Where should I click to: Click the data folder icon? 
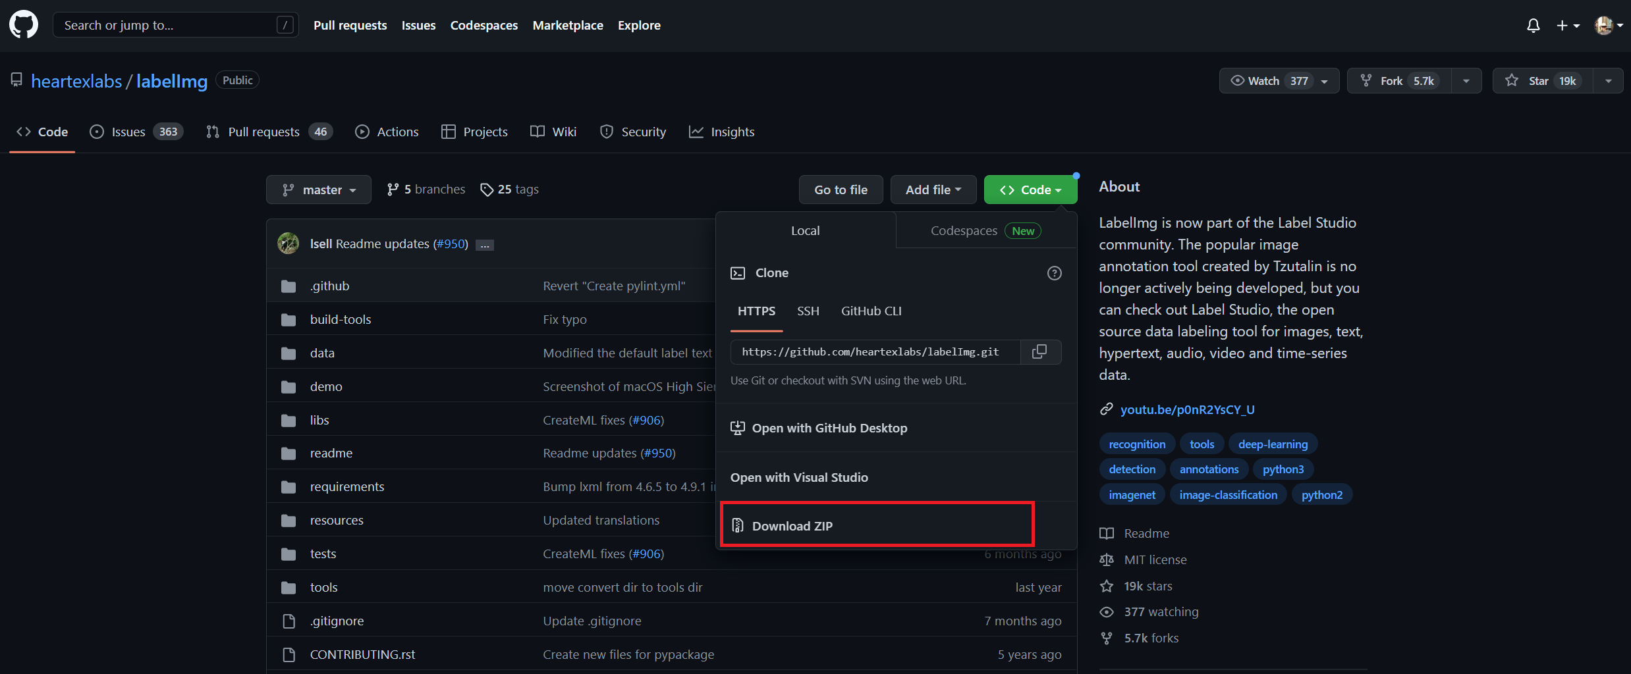tap(289, 353)
